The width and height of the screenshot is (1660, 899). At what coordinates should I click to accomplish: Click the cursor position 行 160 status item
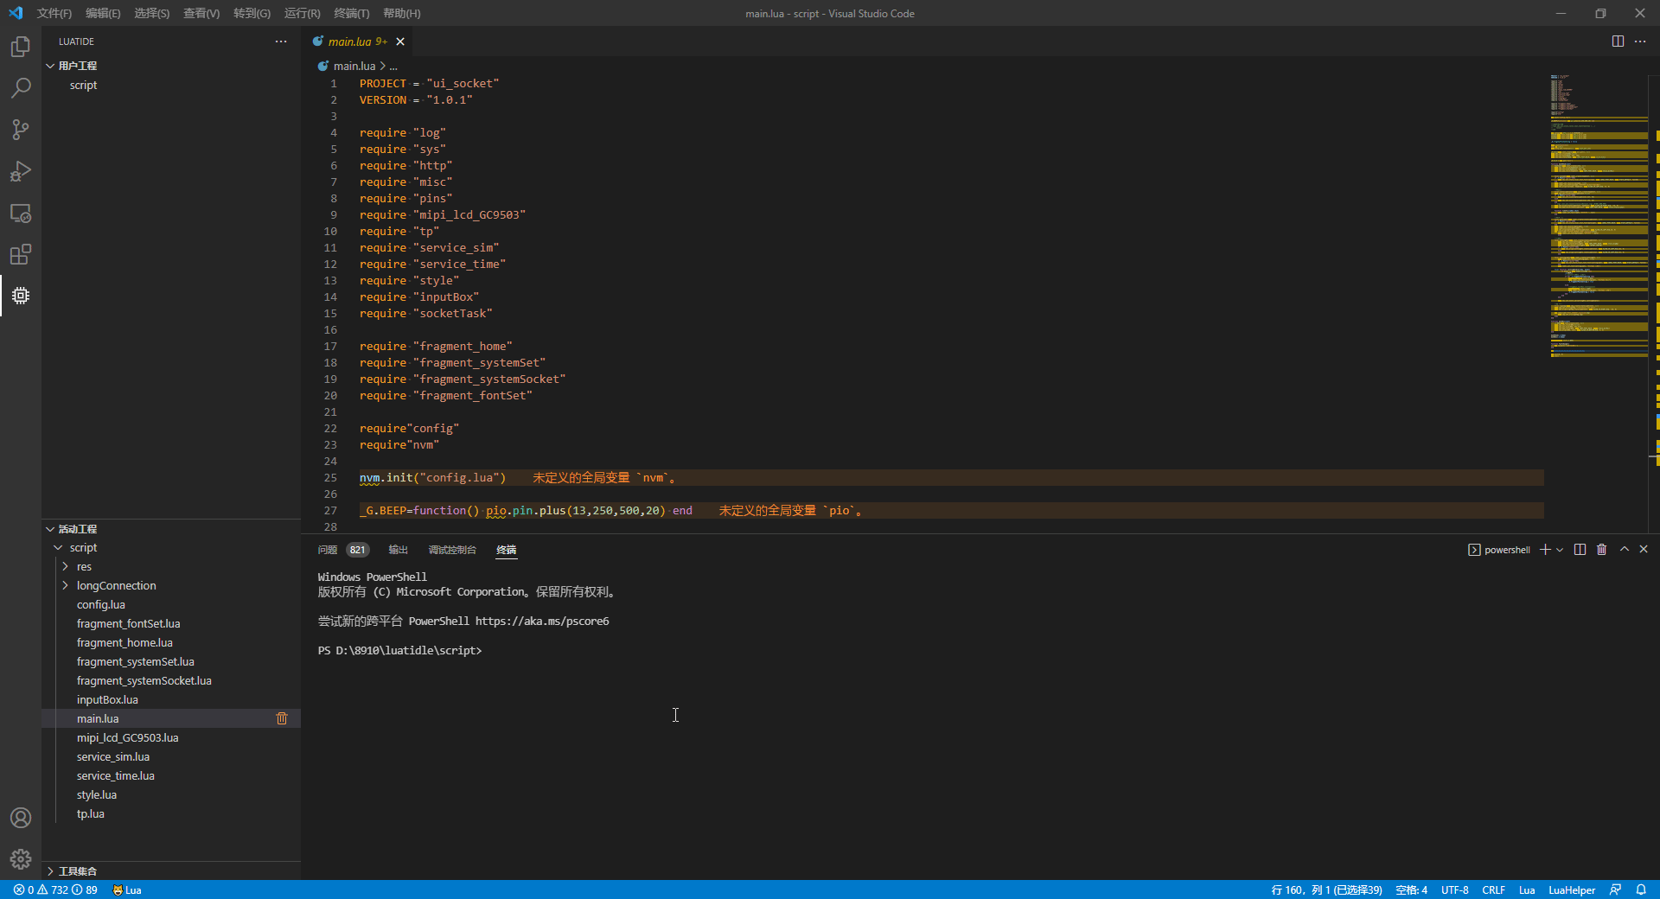(x=1326, y=889)
